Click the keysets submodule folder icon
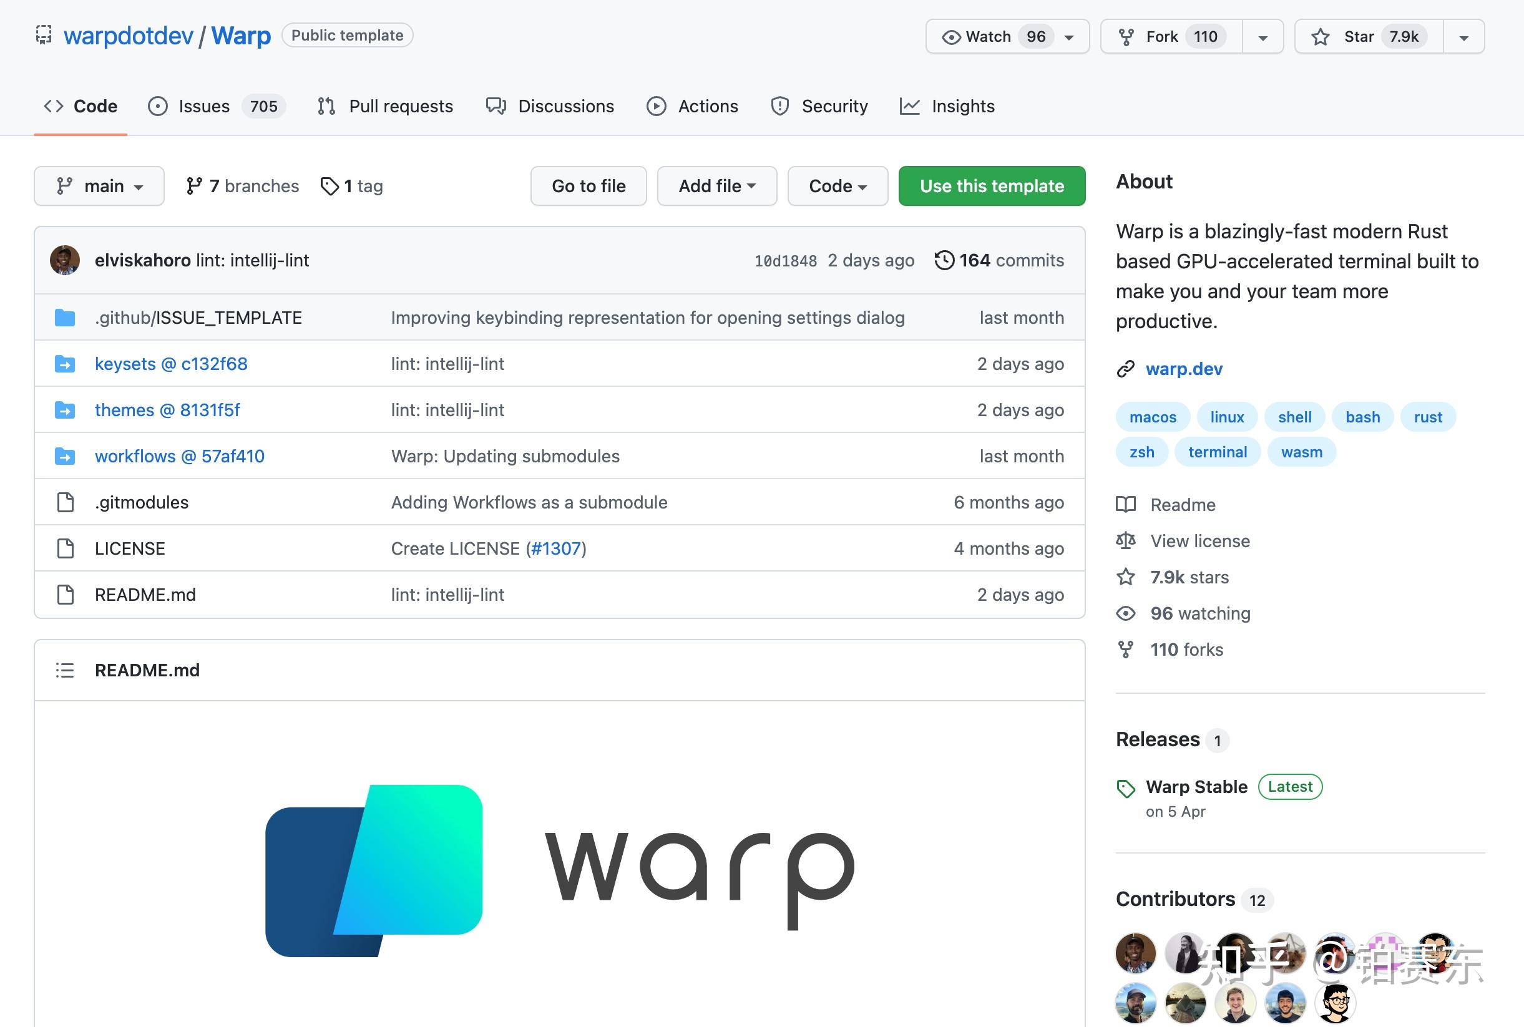This screenshot has height=1027, width=1524. point(64,364)
